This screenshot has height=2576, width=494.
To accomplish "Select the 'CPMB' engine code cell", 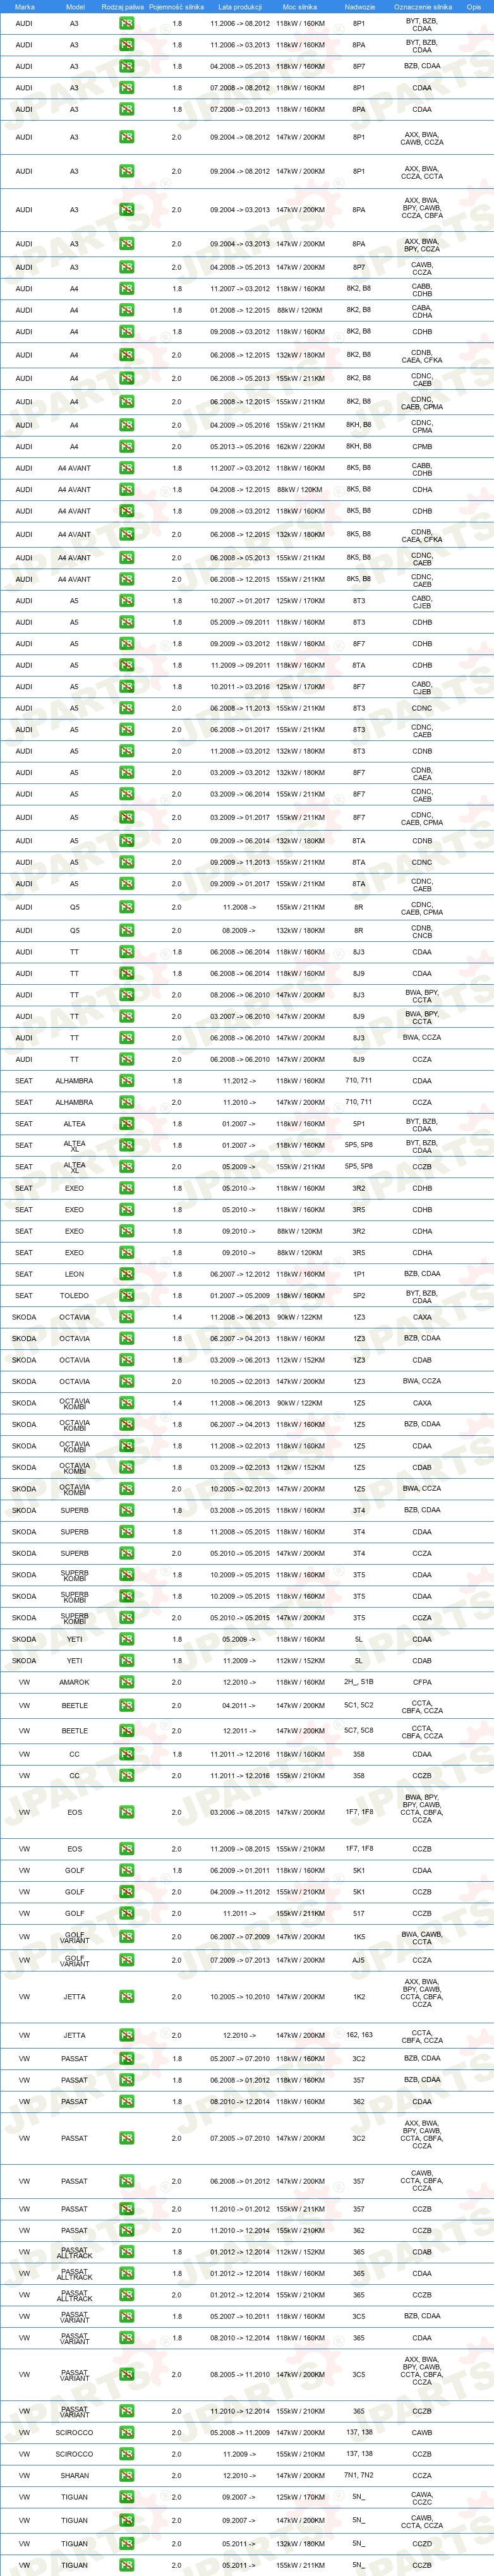I will (422, 447).
